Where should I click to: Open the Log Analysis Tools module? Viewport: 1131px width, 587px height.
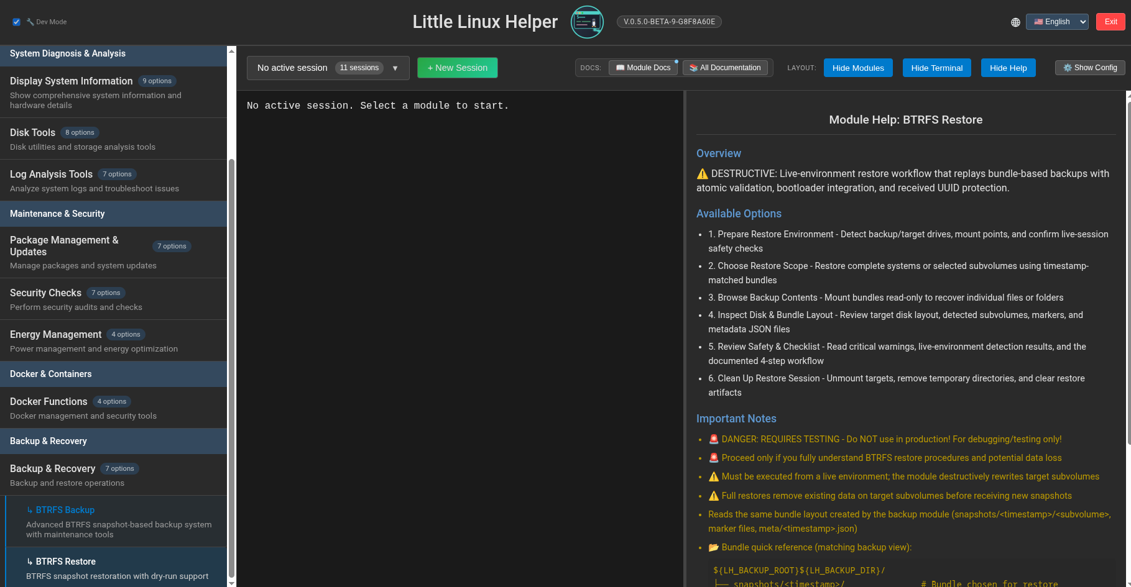(x=113, y=181)
